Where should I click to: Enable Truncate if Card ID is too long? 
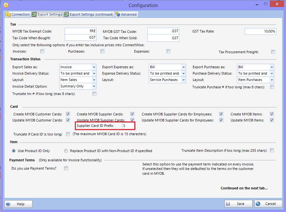68,134
